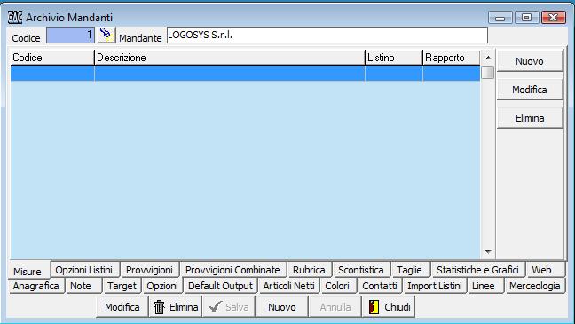Click the Elimina button in the right panel
The image size is (575, 324).
click(530, 118)
